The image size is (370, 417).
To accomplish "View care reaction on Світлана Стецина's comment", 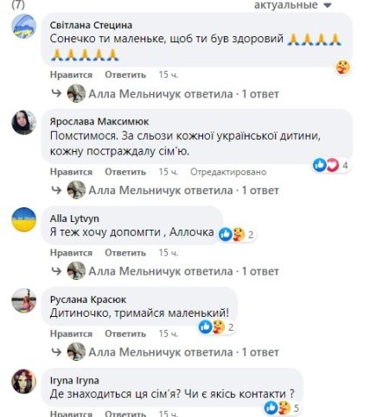I will pos(343,67).
